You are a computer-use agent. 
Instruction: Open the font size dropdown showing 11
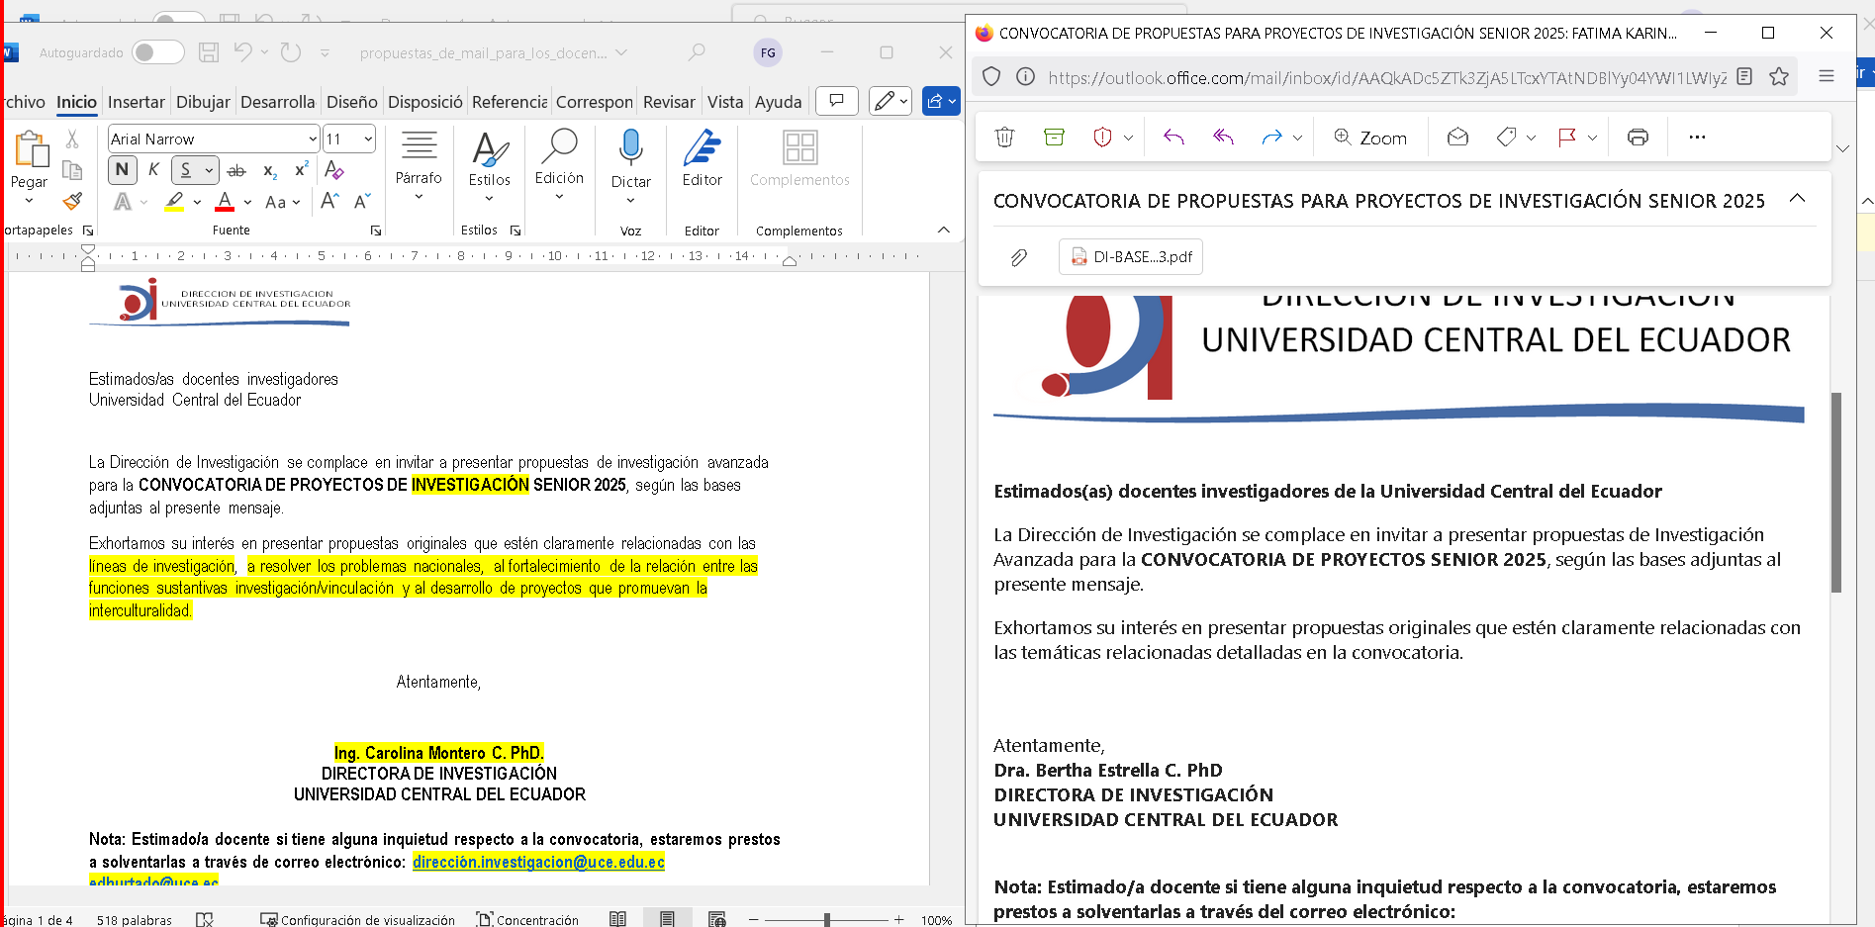[x=368, y=139]
